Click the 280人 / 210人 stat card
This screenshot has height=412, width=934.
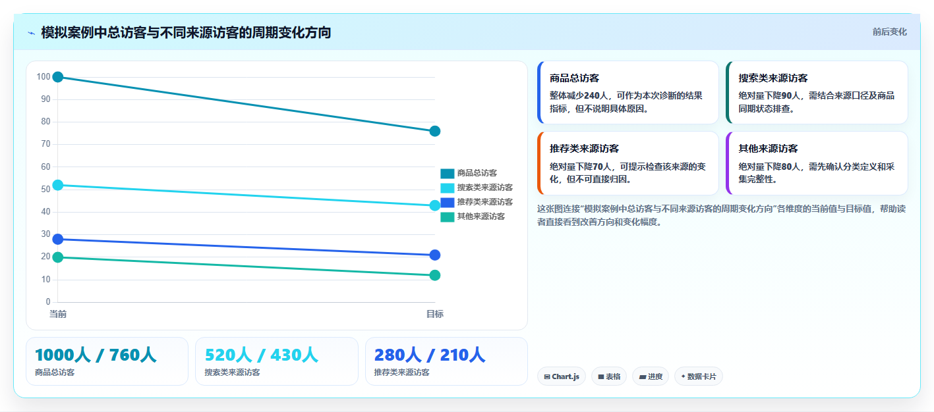[x=447, y=361]
